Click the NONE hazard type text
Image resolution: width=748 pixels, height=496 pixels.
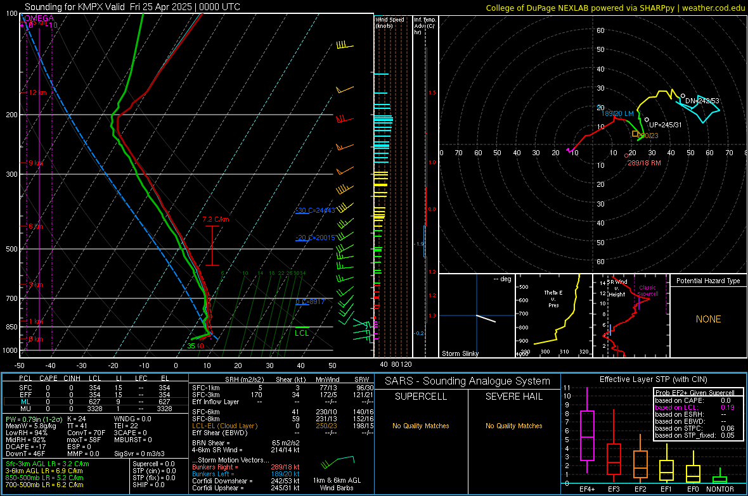pos(708,319)
